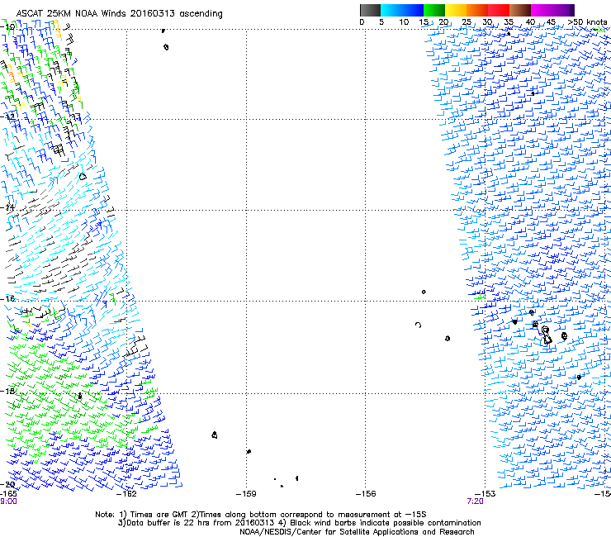
Task: Click the '>50 knots' legend label
Action: 587,22
